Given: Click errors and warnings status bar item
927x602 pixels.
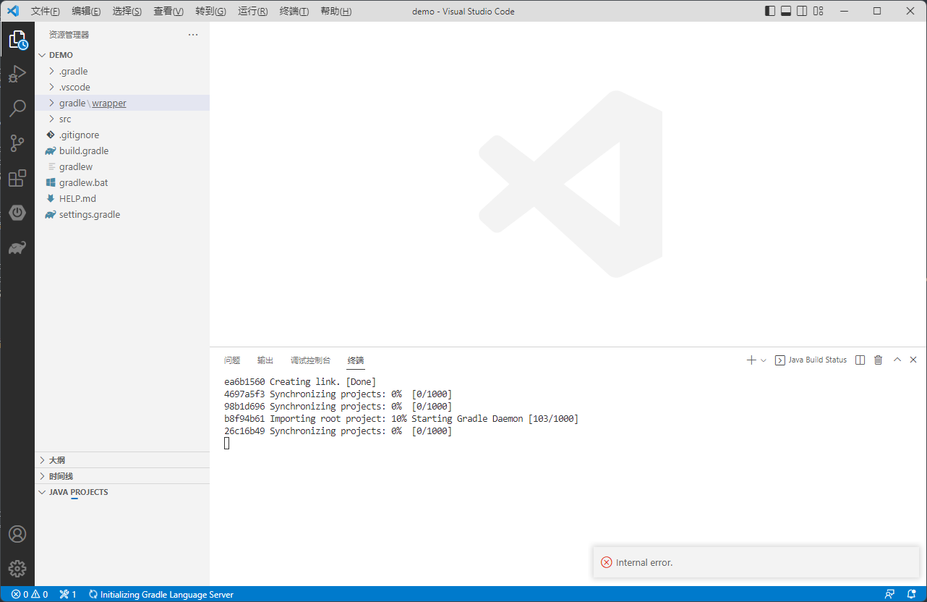Looking at the screenshot, I should pyautogui.click(x=30, y=595).
